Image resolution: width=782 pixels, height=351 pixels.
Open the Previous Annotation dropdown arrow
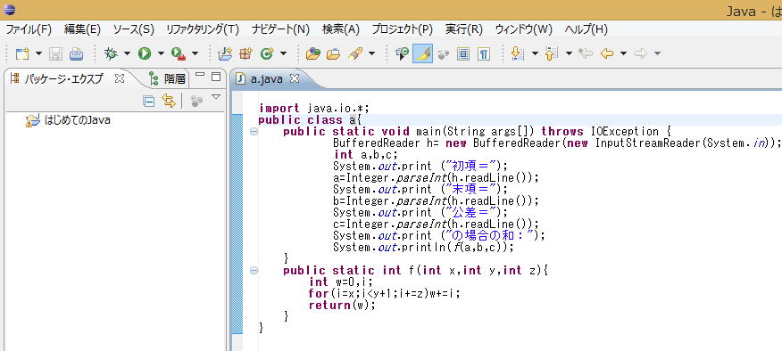tap(569, 53)
